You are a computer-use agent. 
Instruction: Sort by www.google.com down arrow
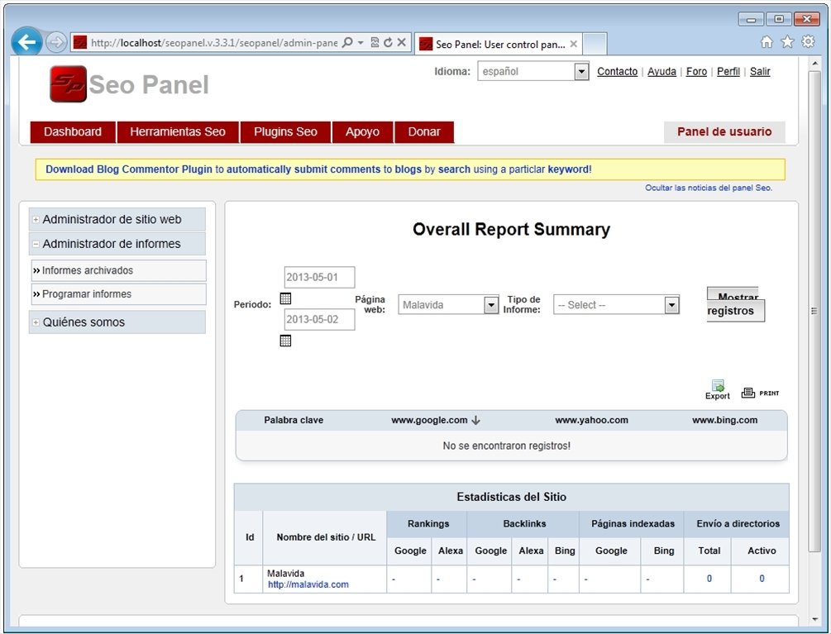point(475,420)
